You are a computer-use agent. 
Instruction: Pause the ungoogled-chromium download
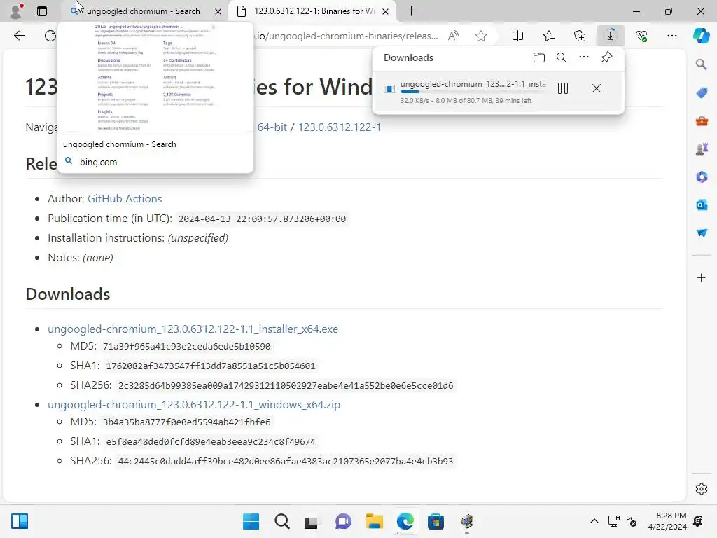(x=563, y=88)
